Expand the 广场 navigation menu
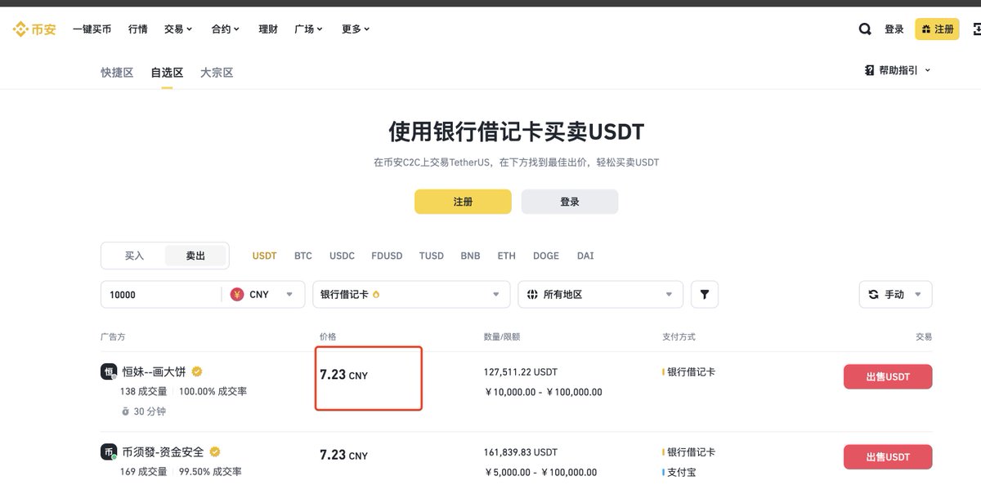This screenshot has width=981, height=485. (309, 29)
